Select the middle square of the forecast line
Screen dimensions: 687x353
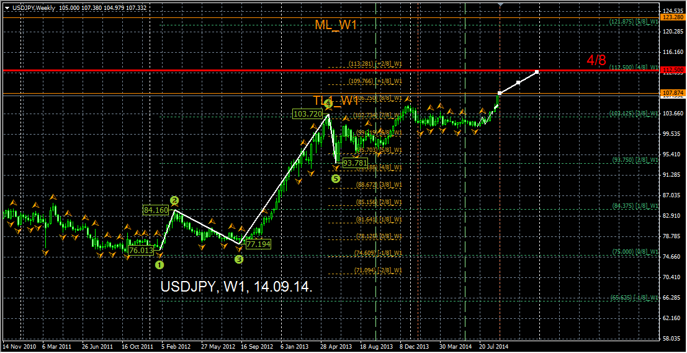[x=518, y=83]
